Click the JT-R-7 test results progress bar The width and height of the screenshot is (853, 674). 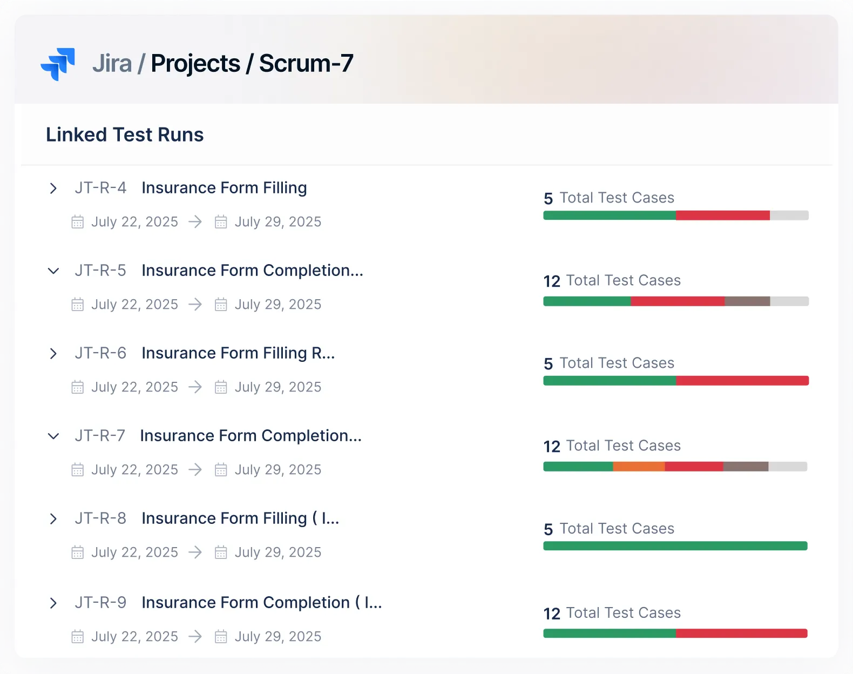[x=675, y=466]
